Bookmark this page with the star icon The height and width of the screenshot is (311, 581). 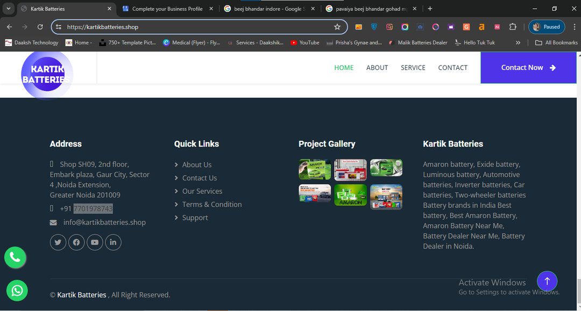(x=337, y=27)
